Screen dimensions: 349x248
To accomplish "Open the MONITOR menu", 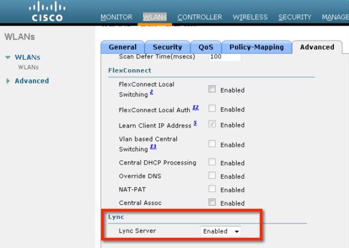I will 117,17.
